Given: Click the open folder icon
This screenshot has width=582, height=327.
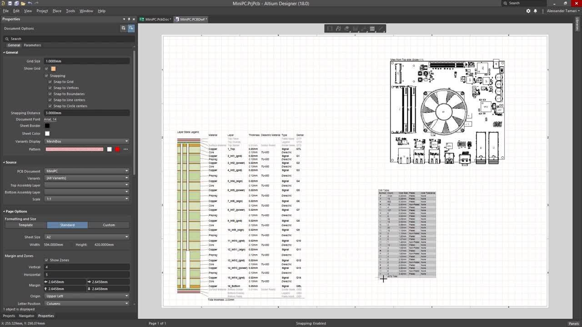Looking at the screenshot, I should 23,3.
